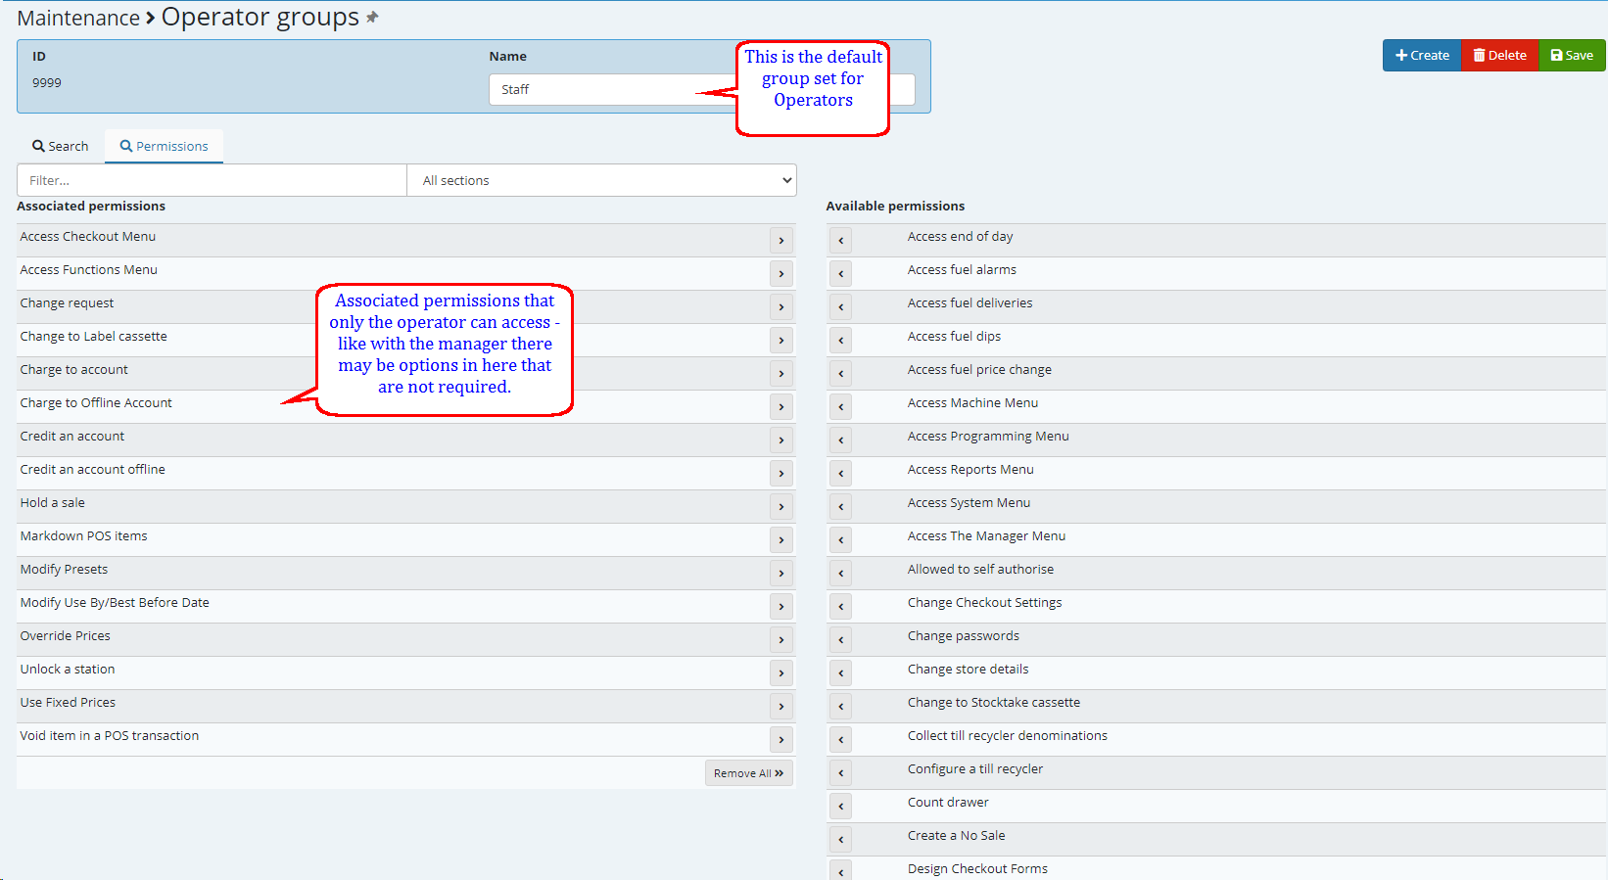Remove Modify Presets permission arrow

pos(780,574)
